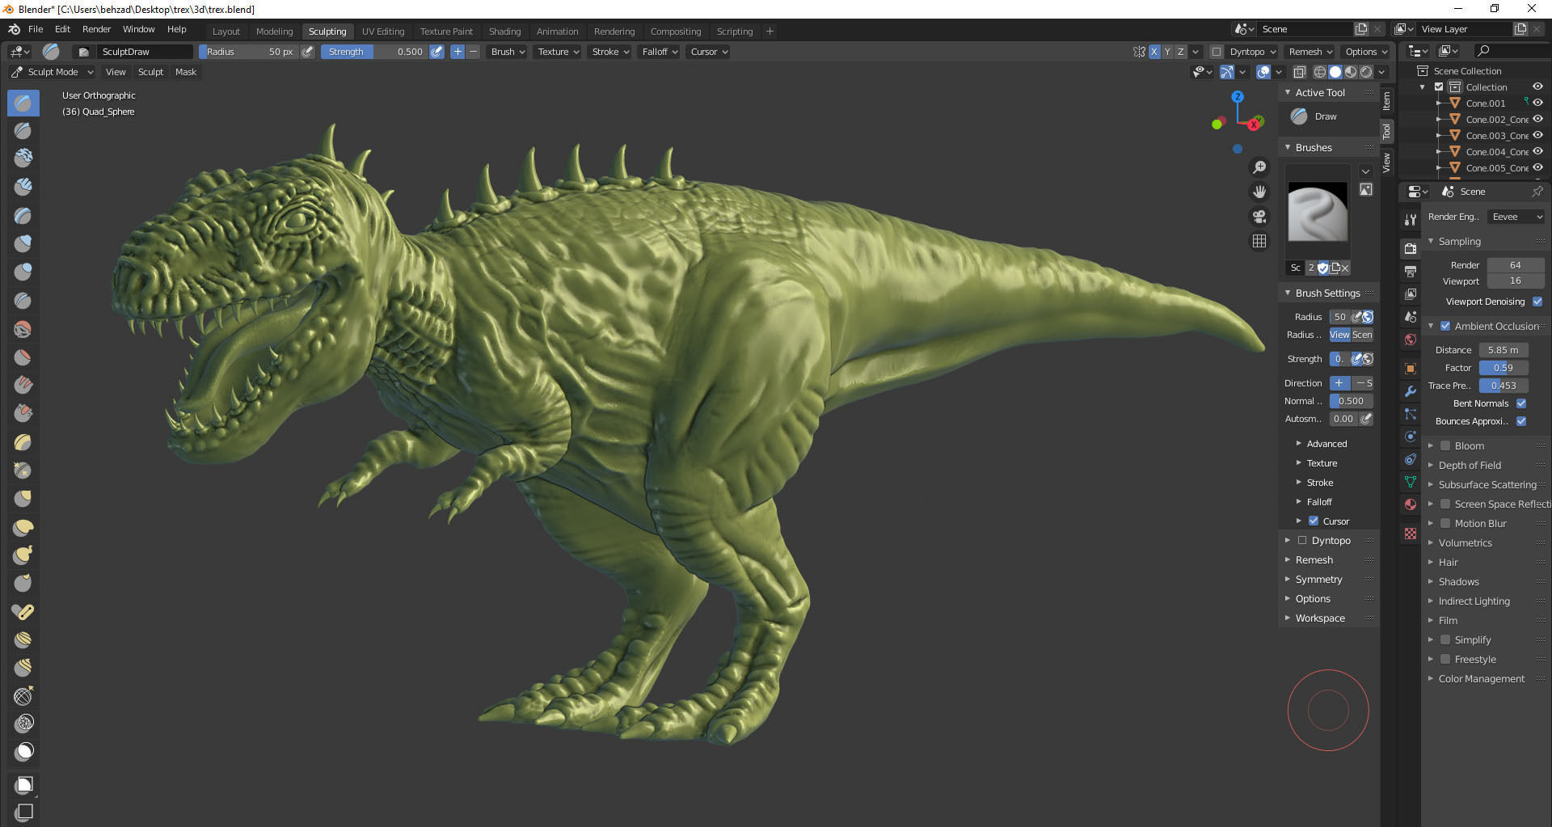Open the Remesh header dropdown
Viewport: 1552px width, 827px height.
click(1310, 52)
